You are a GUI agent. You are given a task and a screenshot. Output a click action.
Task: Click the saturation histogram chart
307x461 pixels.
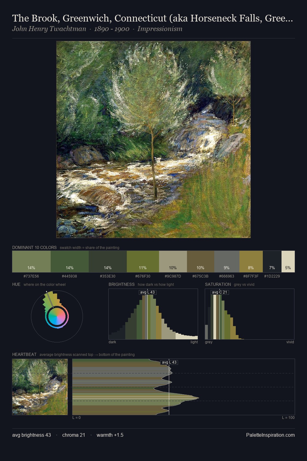coord(250,314)
